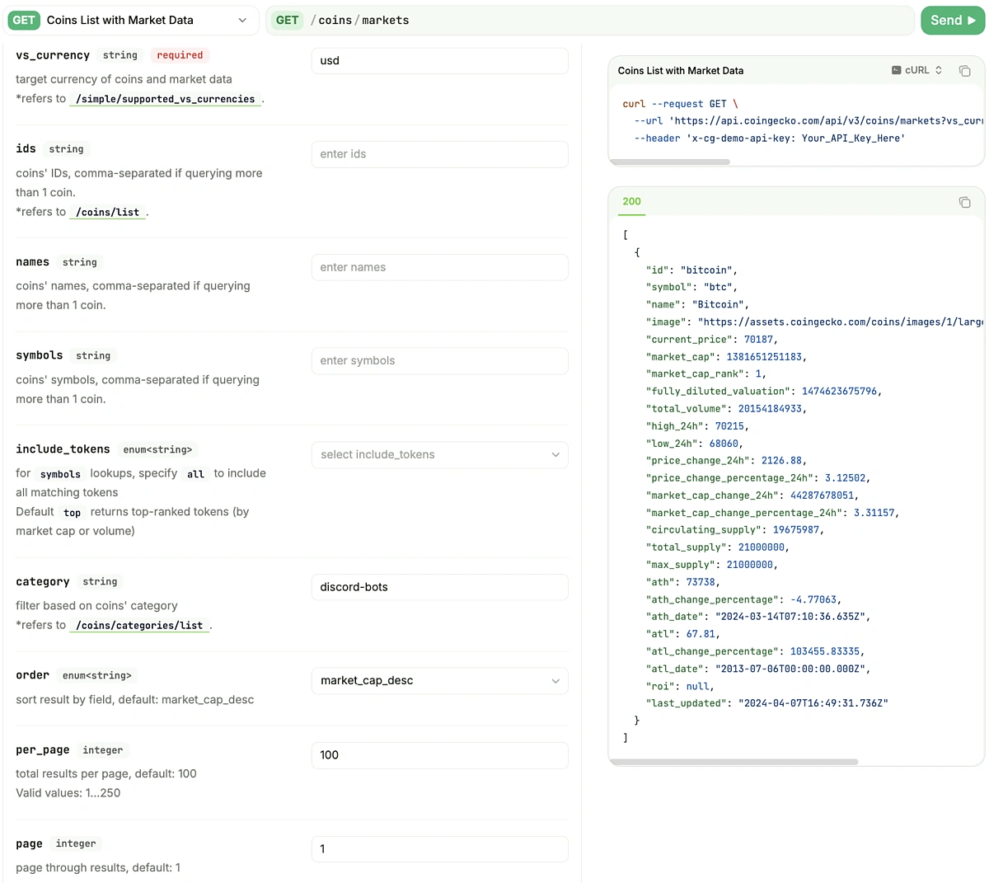Select the 200 response tab
The width and height of the screenshot is (989, 883).
(x=631, y=201)
